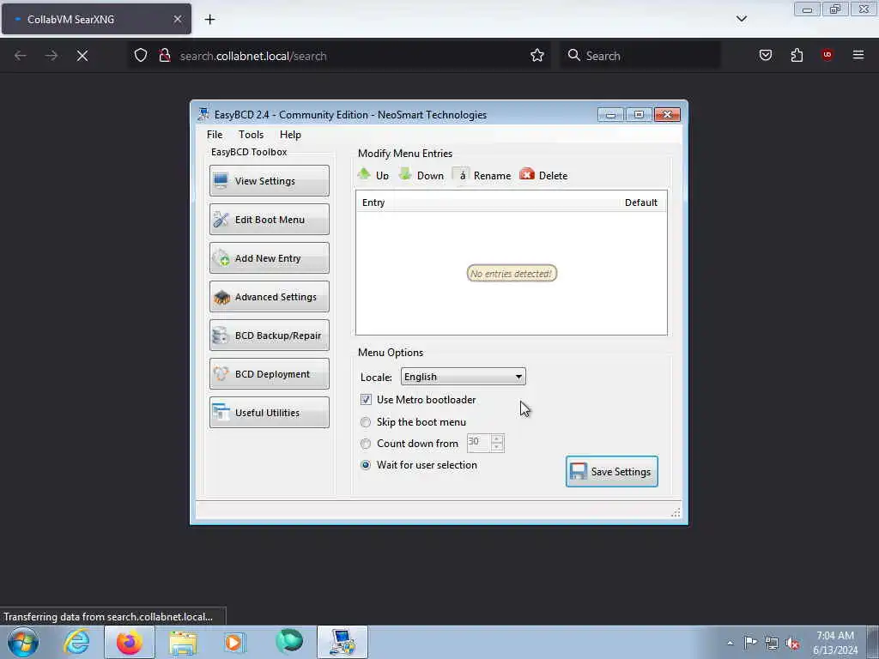
Task: Open Save to Pocket in Firefox
Action: click(765, 55)
